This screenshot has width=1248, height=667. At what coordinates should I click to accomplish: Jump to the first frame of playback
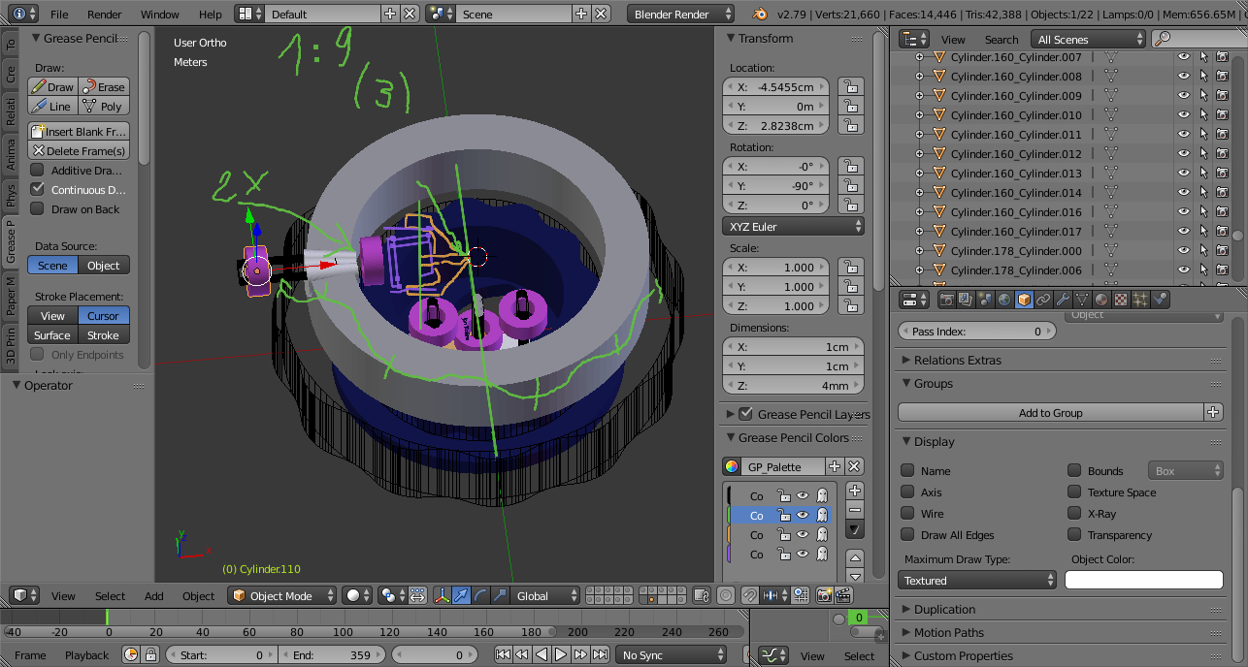[503, 654]
